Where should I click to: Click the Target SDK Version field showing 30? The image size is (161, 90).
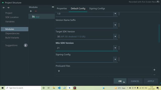[85, 36]
